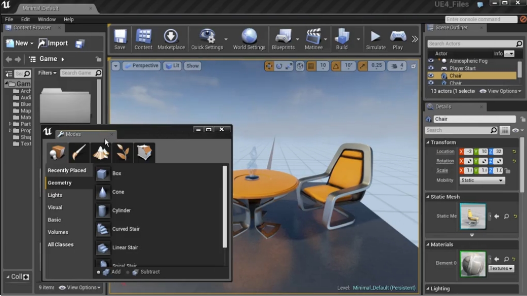Toggle visibility of selected Chair actor
Screen dimensions: 527x296
(x=430, y=76)
